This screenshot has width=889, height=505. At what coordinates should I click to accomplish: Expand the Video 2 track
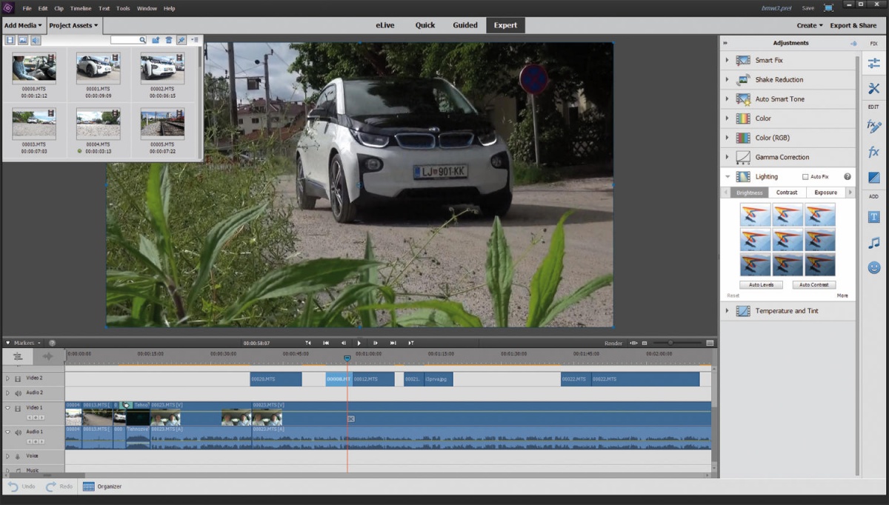(x=8, y=378)
